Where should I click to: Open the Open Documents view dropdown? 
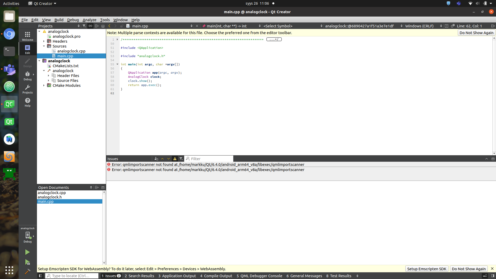[x=65, y=187]
